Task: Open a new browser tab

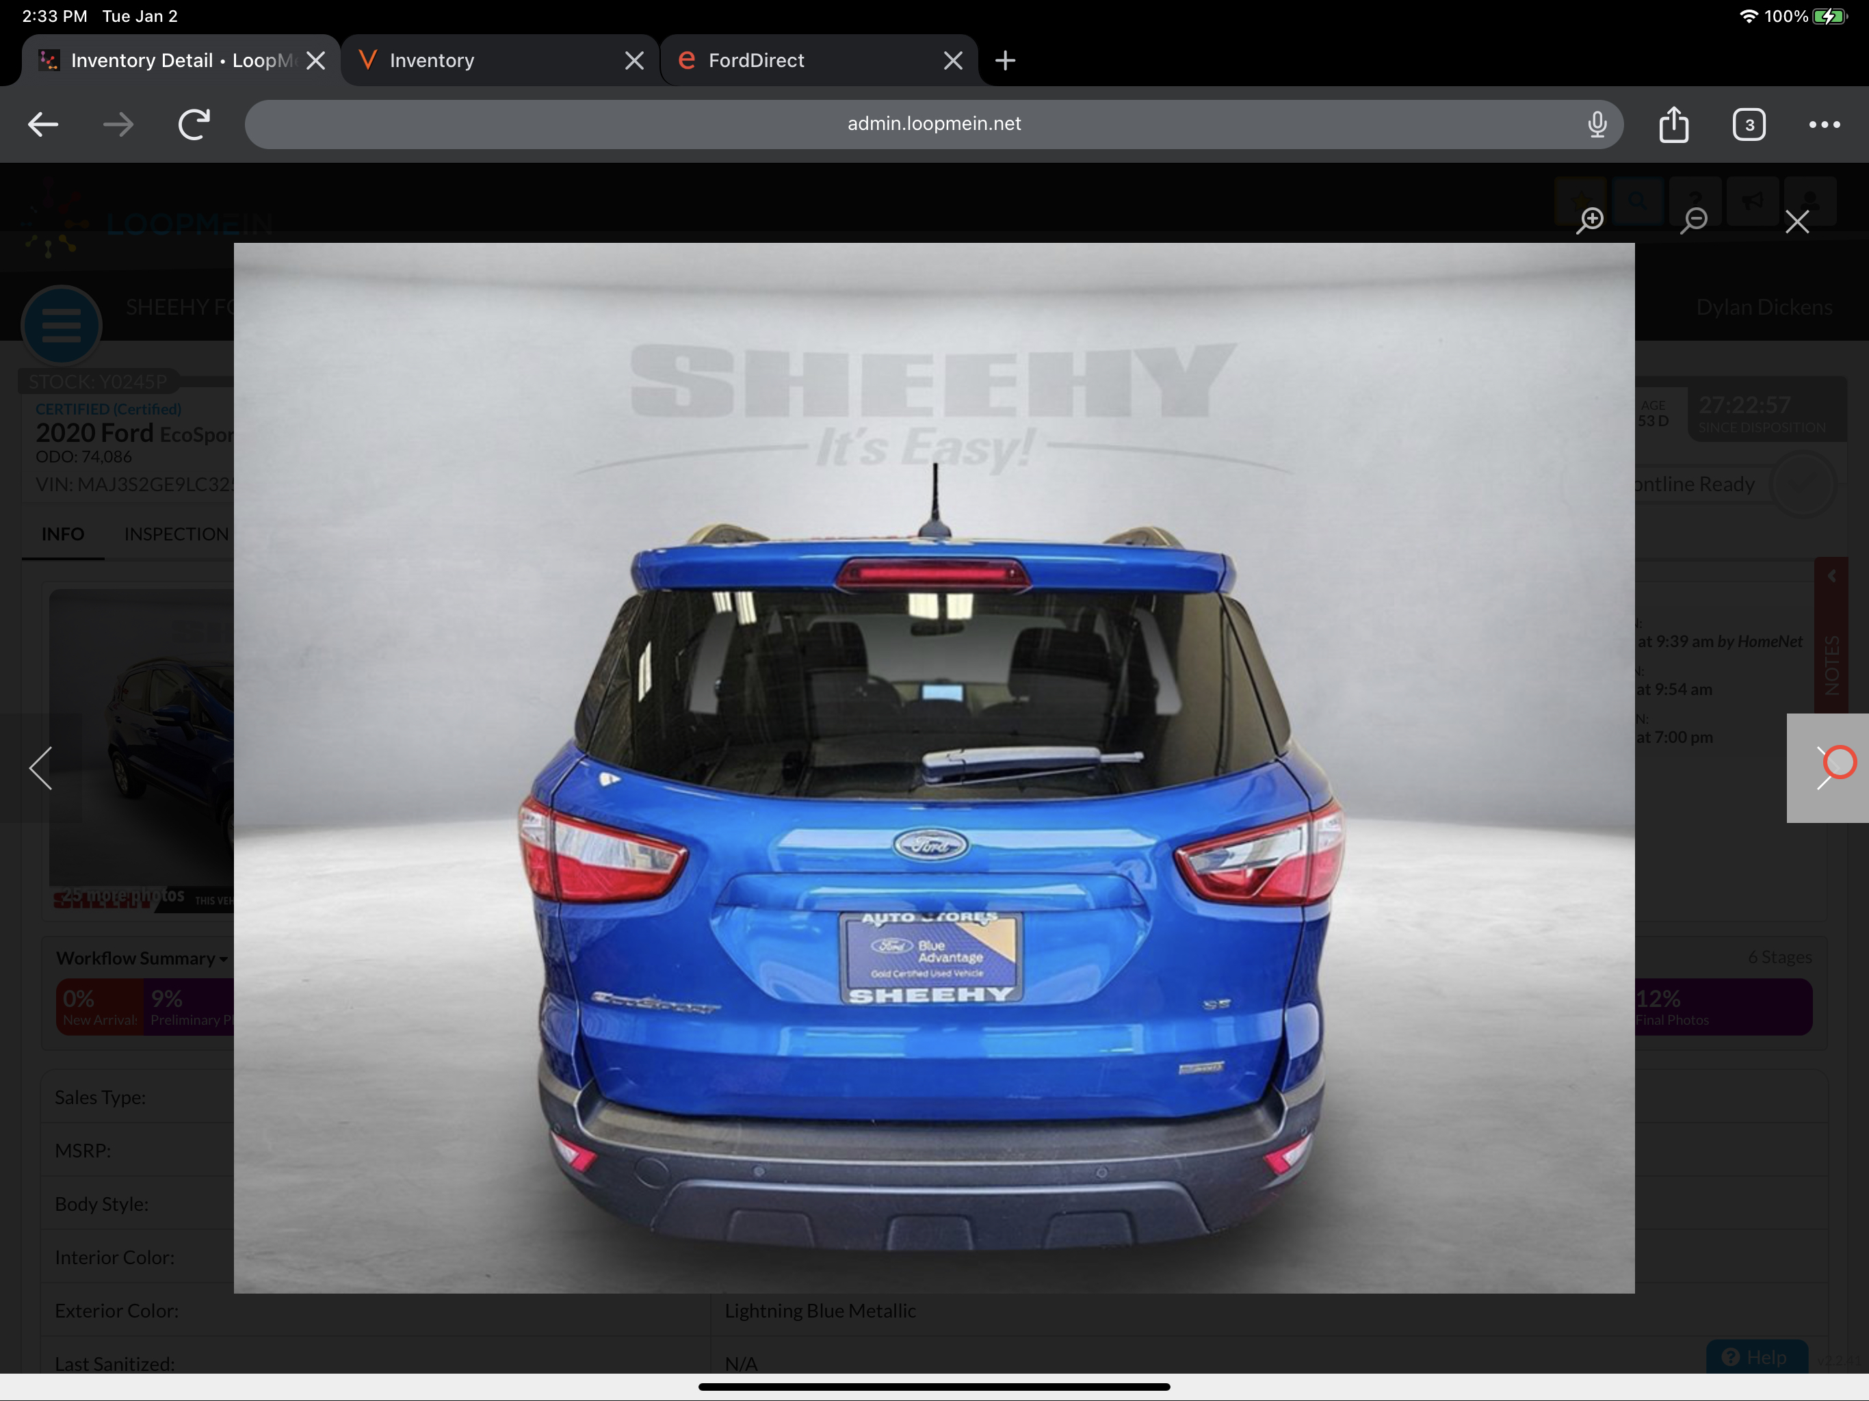Action: tap(1006, 60)
